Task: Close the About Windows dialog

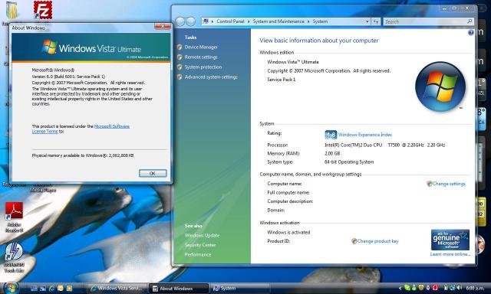Action: (163, 27)
